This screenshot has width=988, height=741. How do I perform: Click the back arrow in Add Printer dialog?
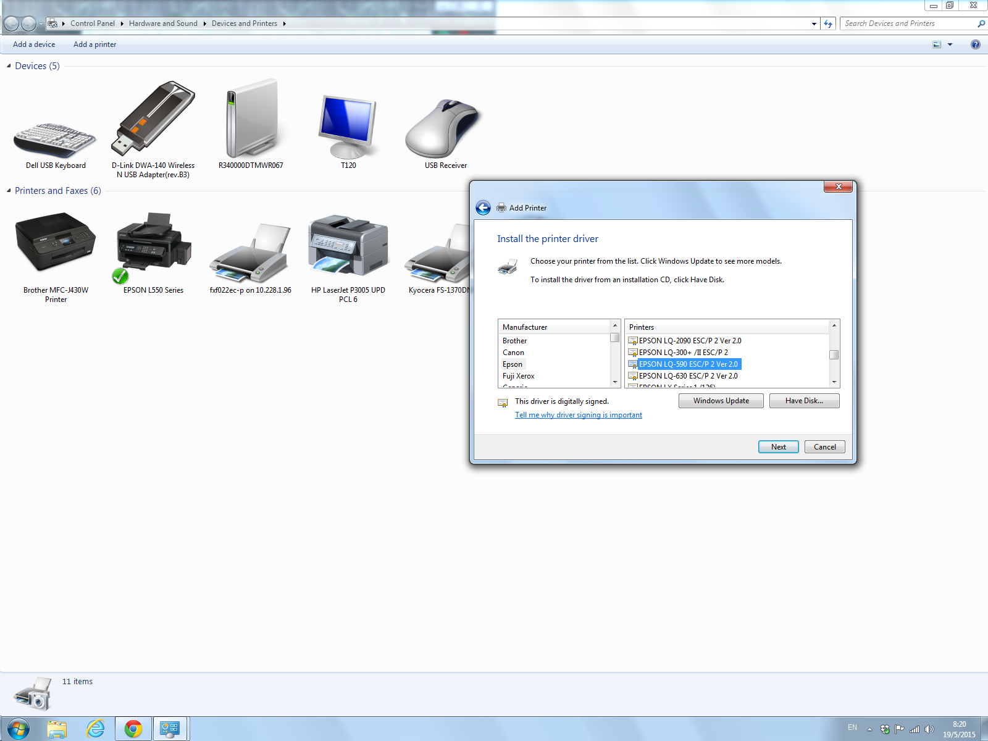click(x=483, y=208)
